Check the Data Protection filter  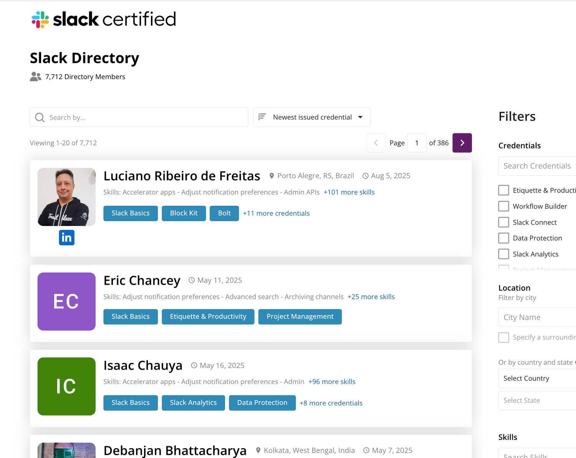(x=503, y=238)
